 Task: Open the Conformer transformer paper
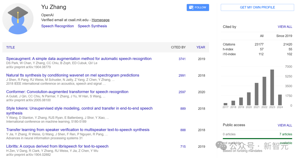click(x=67, y=92)
